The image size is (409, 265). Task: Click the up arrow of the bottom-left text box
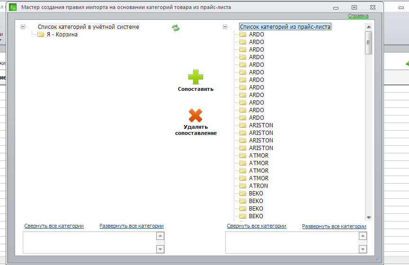coord(160,236)
